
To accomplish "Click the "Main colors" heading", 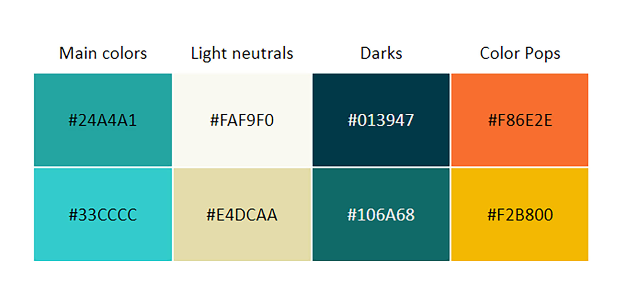I will tap(103, 53).
